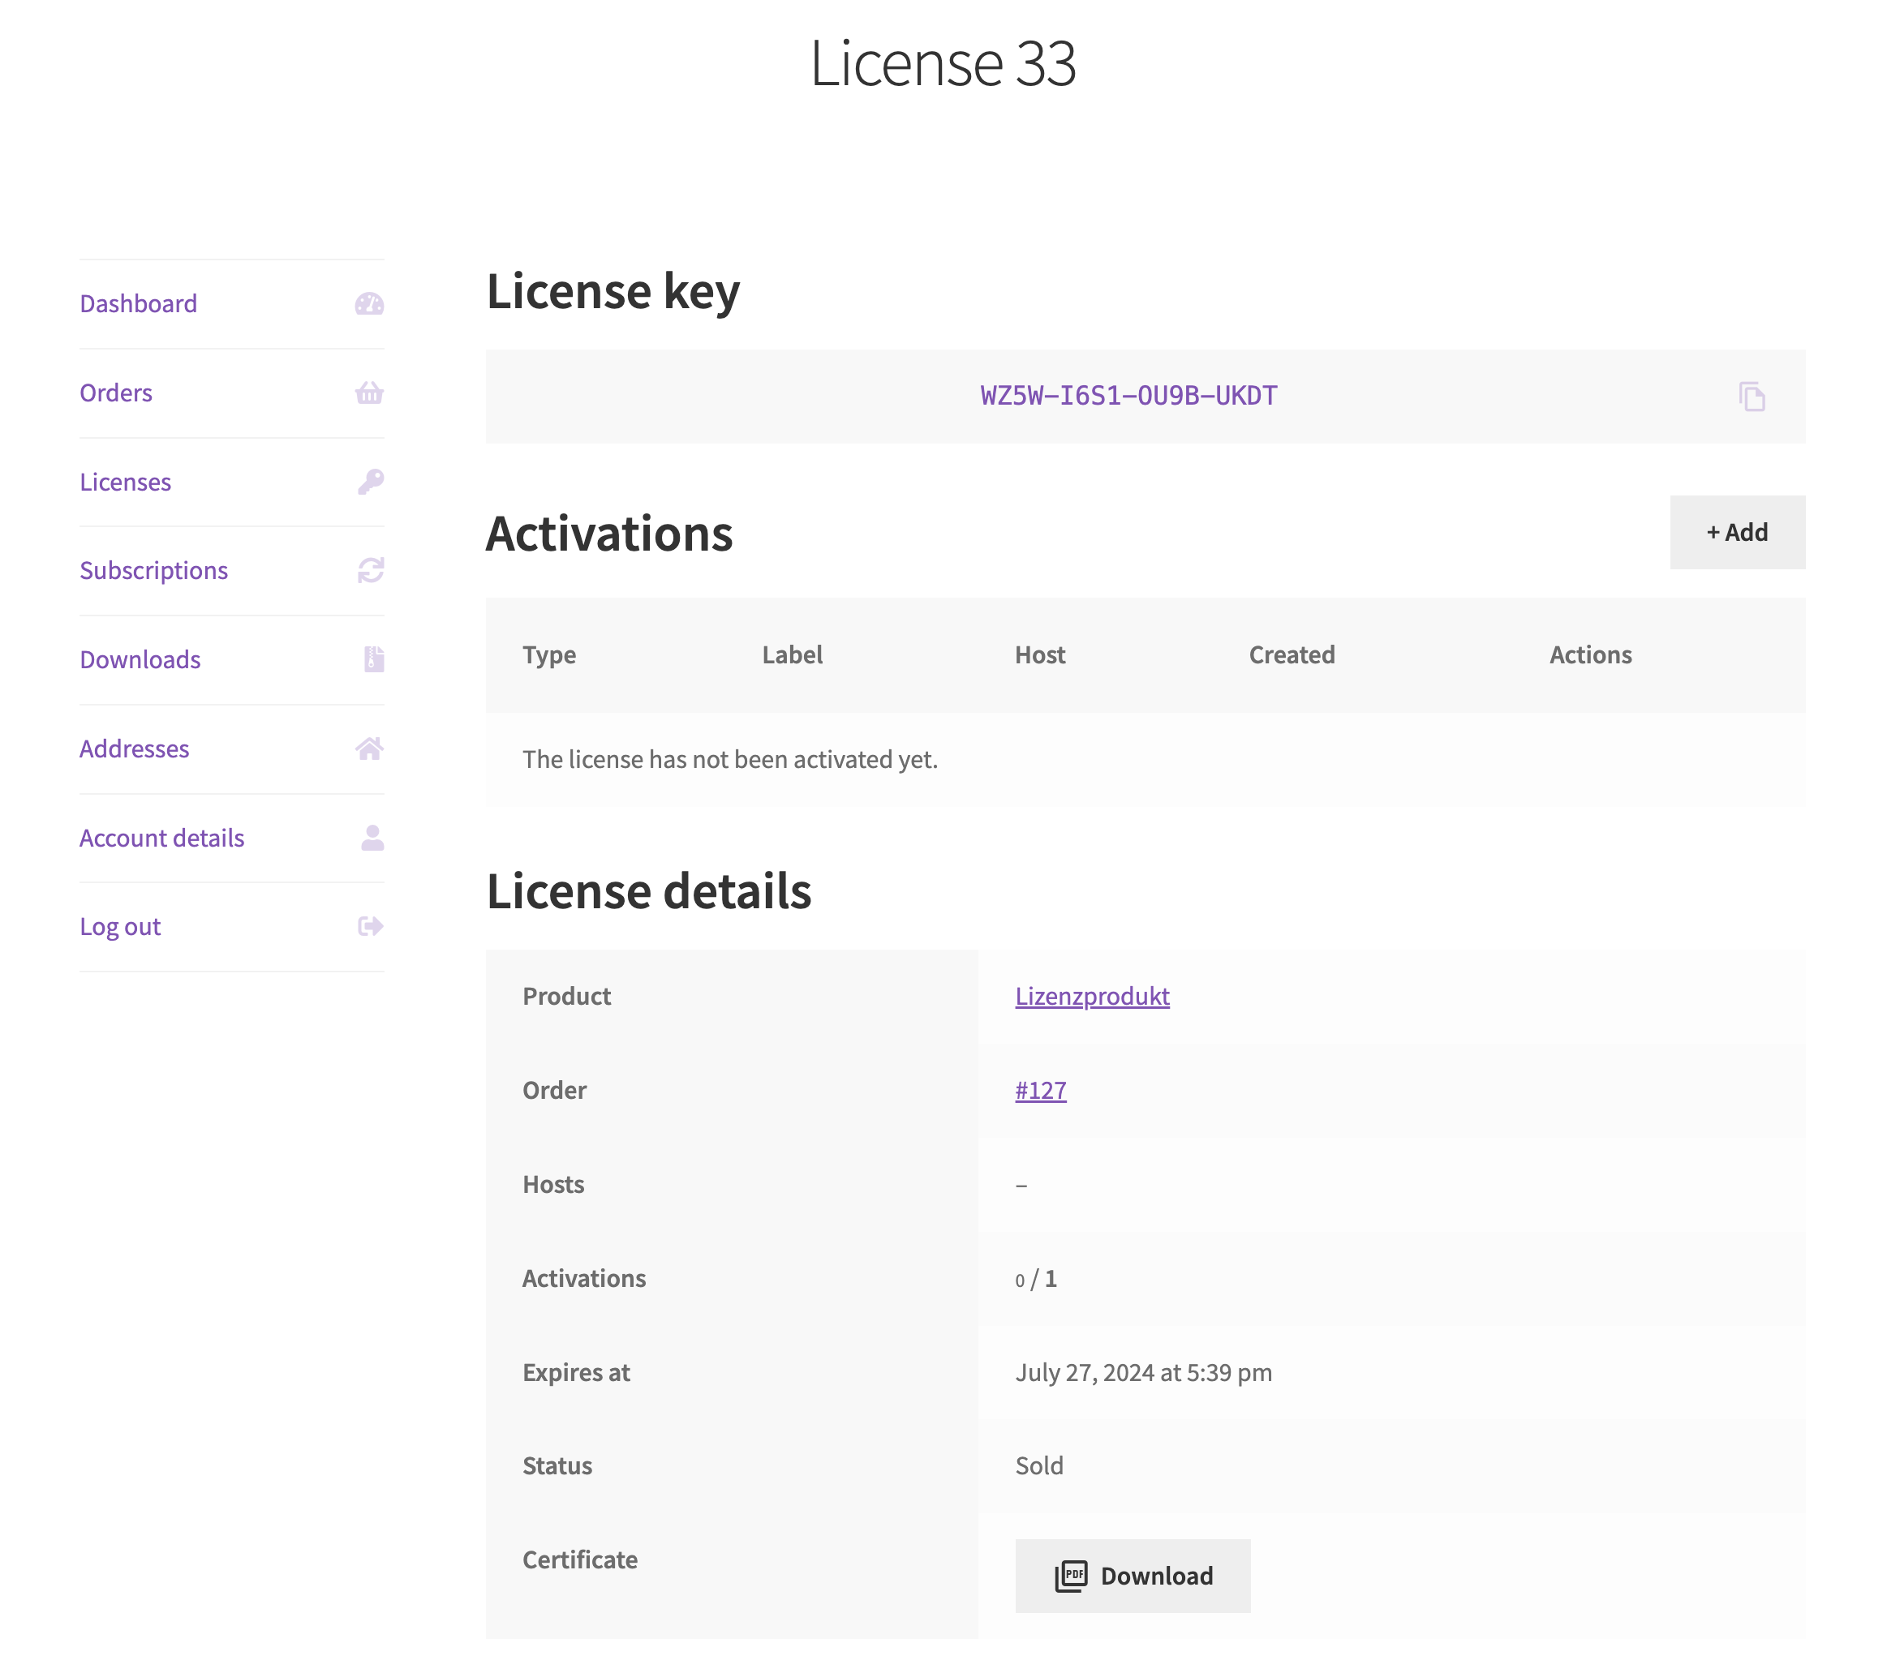
Task: Click the PDF icon on Download button
Action: pyautogui.click(x=1071, y=1575)
